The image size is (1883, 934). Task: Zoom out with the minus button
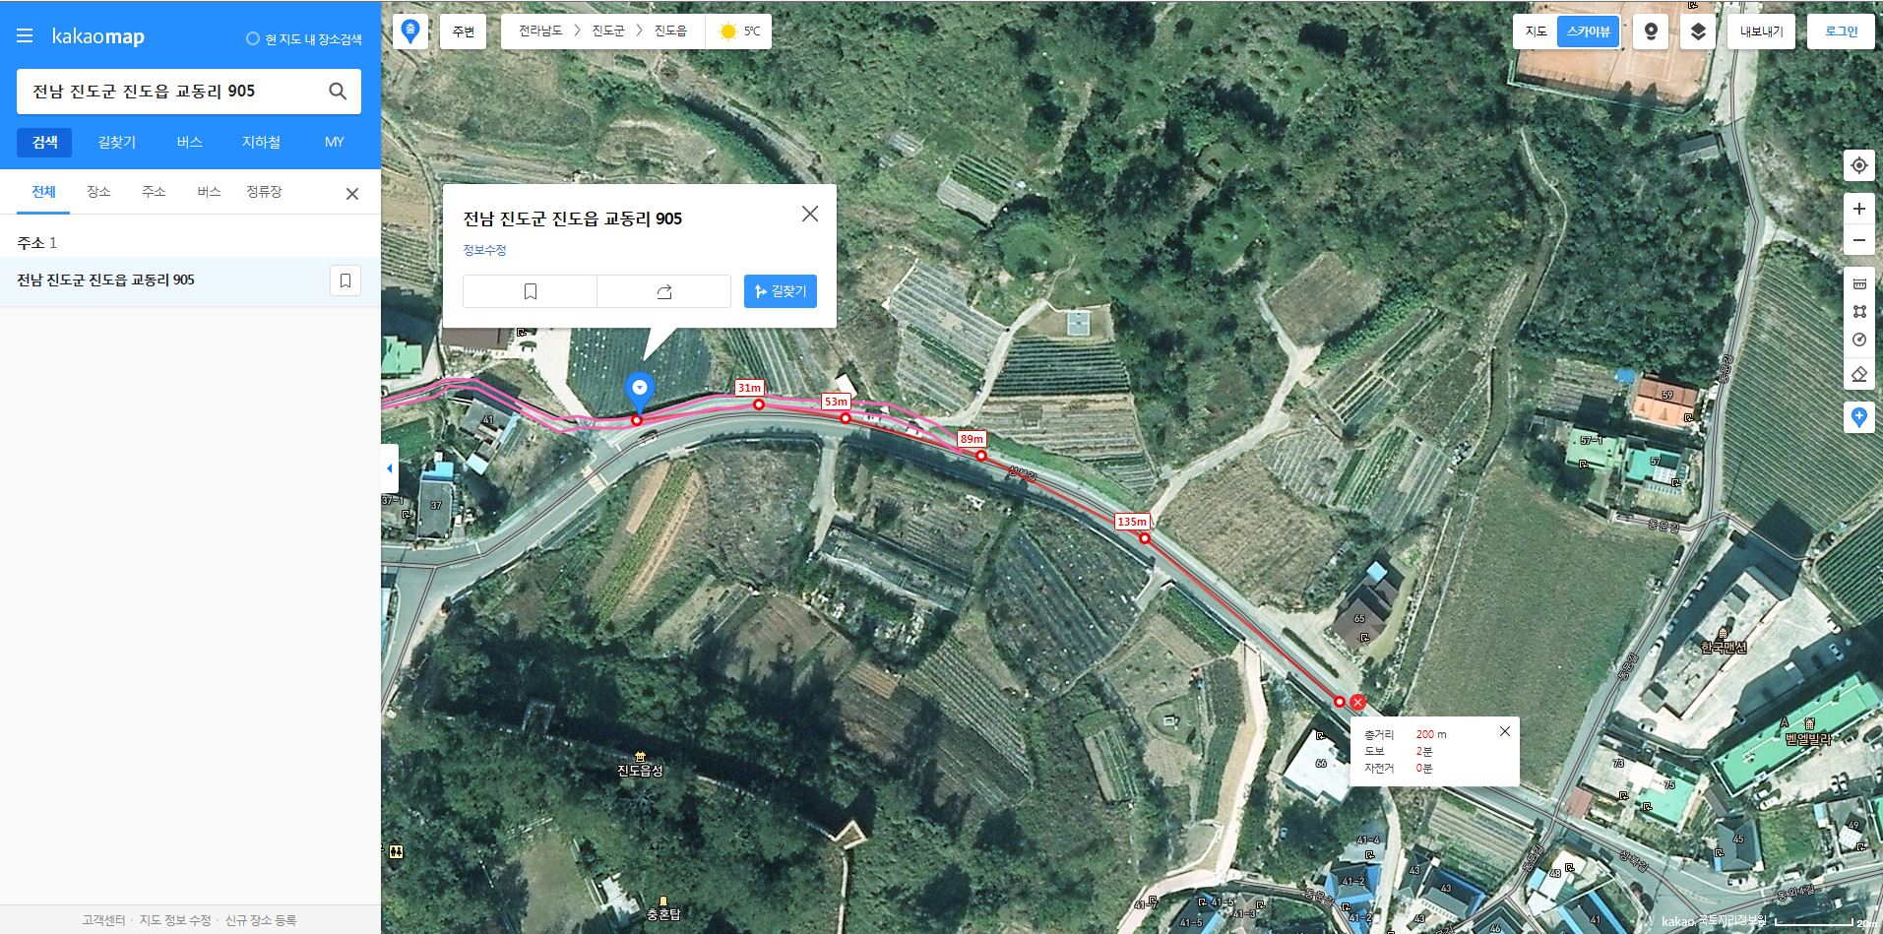pos(1858,240)
